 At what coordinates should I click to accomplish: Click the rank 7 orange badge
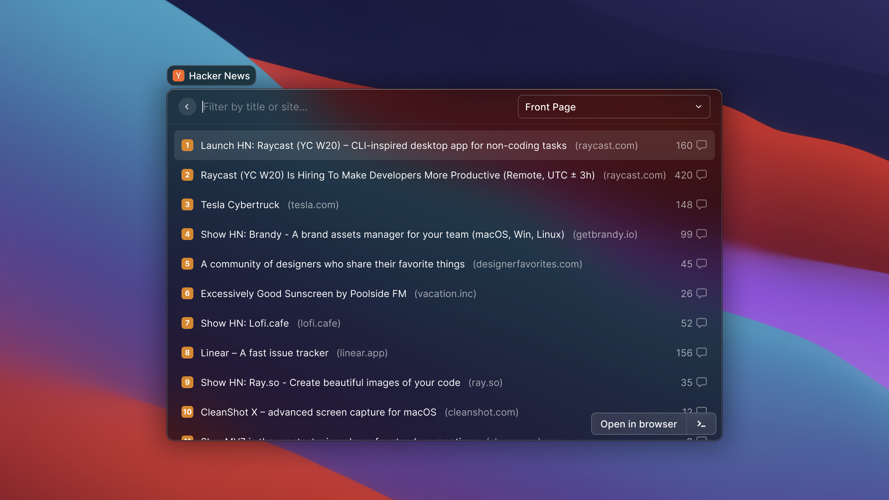pyautogui.click(x=187, y=323)
